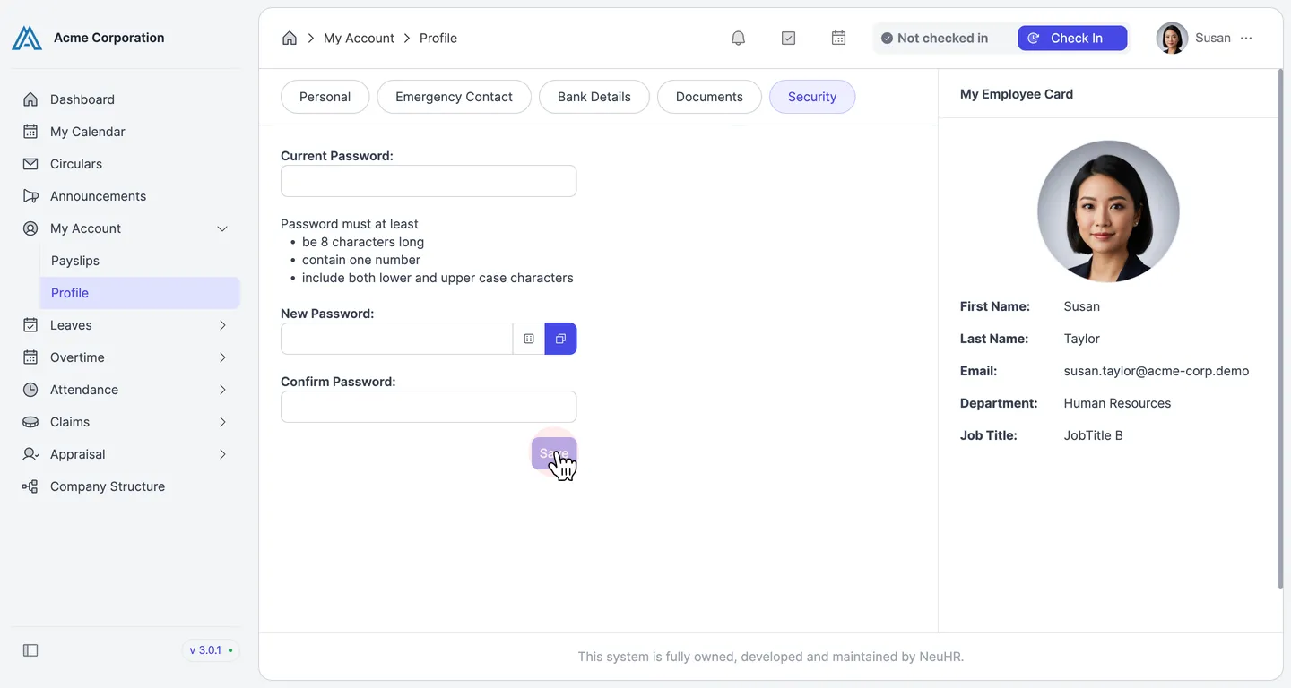Expand the Overtime submenu chevron
Viewport: 1291px width, 688px height.
tap(222, 357)
